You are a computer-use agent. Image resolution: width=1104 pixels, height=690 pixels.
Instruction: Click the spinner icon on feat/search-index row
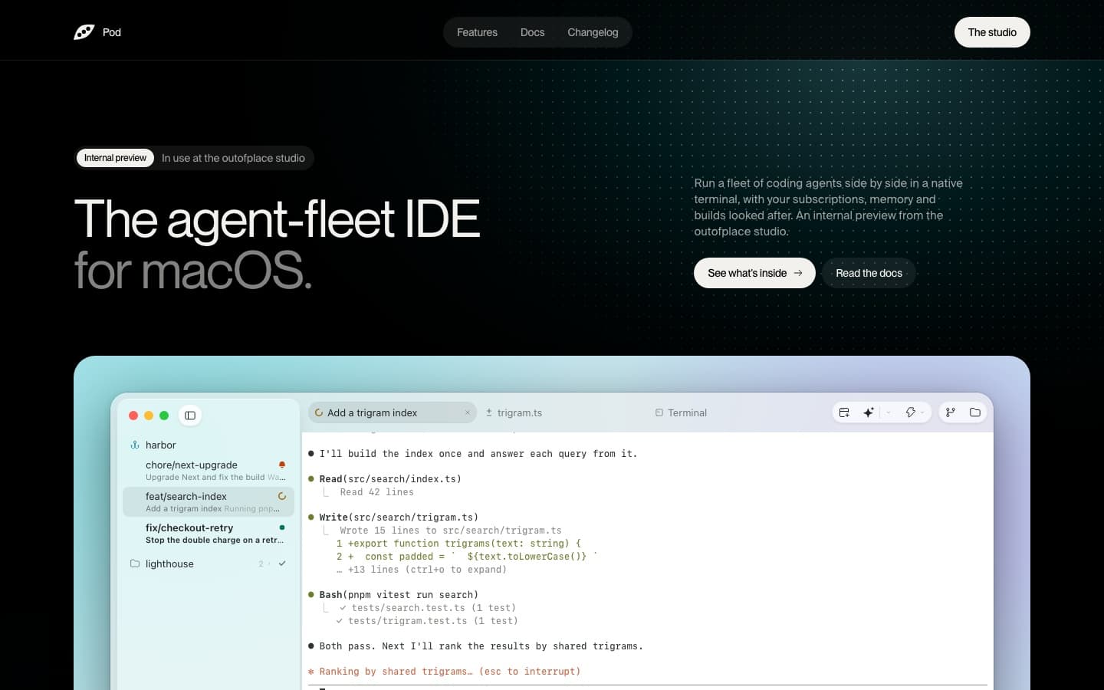(x=282, y=496)
